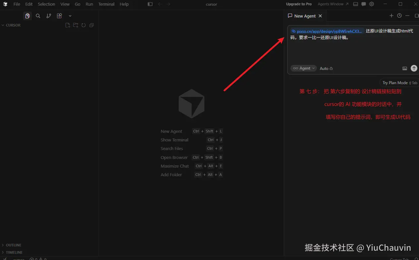The width and height of the screenshot is (419, 260).
Task: Open the Selection menu
Action: tap(46, 4)
